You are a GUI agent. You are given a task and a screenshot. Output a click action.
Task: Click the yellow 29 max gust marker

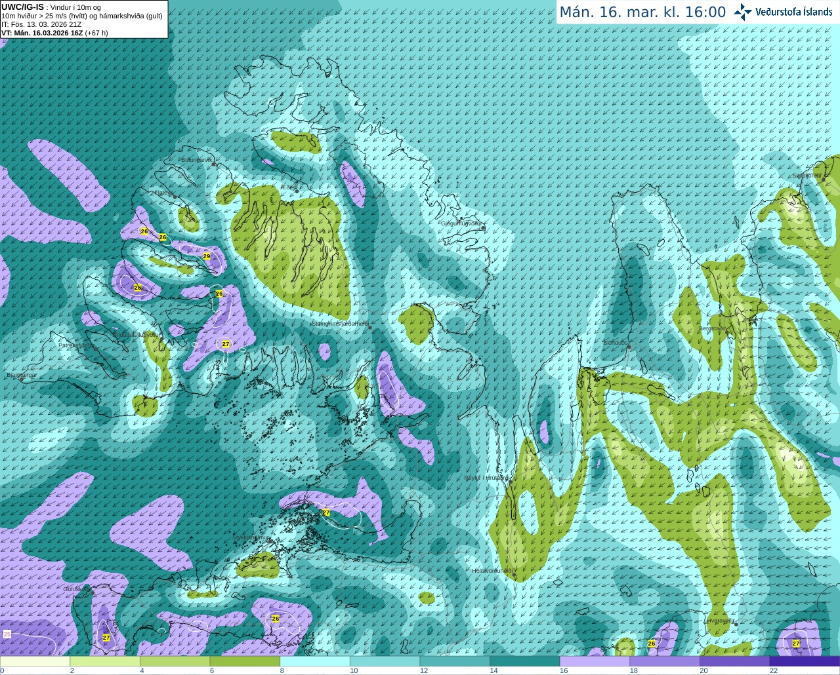(x=207, y=256)
